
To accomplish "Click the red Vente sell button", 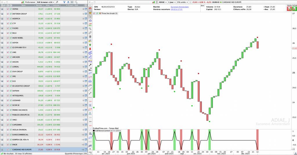I will [x=289, y=9].
